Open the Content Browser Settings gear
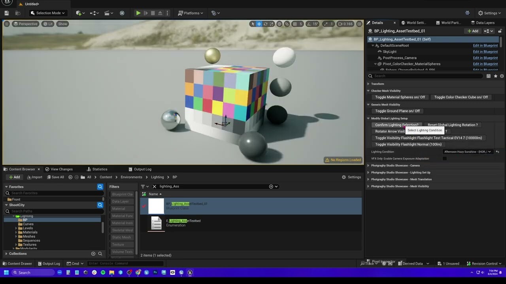 tap(351, 177)
